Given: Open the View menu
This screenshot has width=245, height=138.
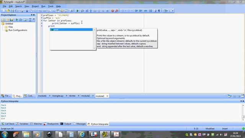Looking at the screenshot, I should coord(27,6).
